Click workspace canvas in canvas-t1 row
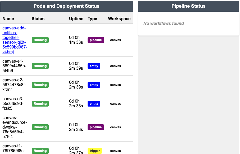The image size is (240, 154). click(116, 151)
